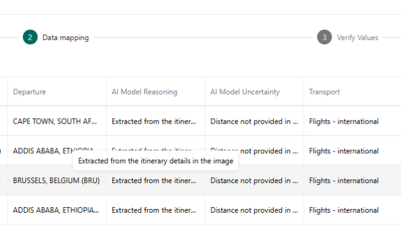Click the step 2 Data mapping circle

coord(30,37)
